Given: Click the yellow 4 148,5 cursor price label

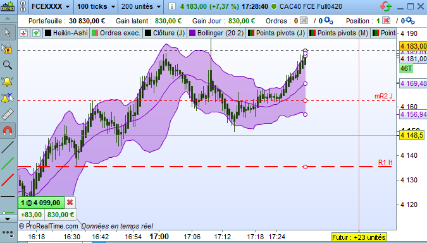Looking at the screenshot, I should pos(412,135).
